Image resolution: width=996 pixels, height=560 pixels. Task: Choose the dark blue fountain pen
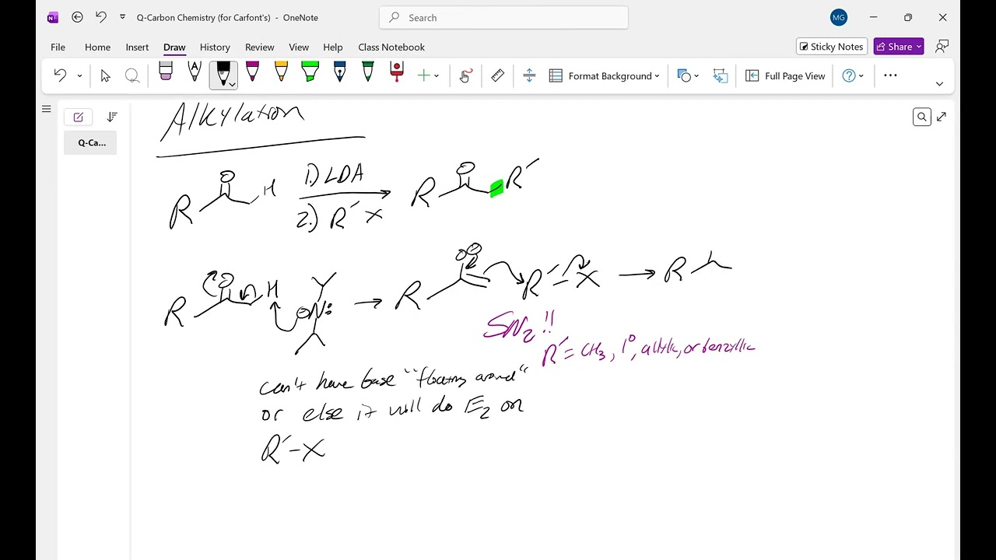pos(339,72)
